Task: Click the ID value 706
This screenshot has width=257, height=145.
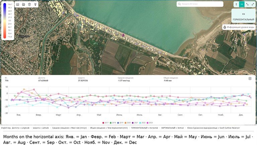Action: (x=7, y=81)
